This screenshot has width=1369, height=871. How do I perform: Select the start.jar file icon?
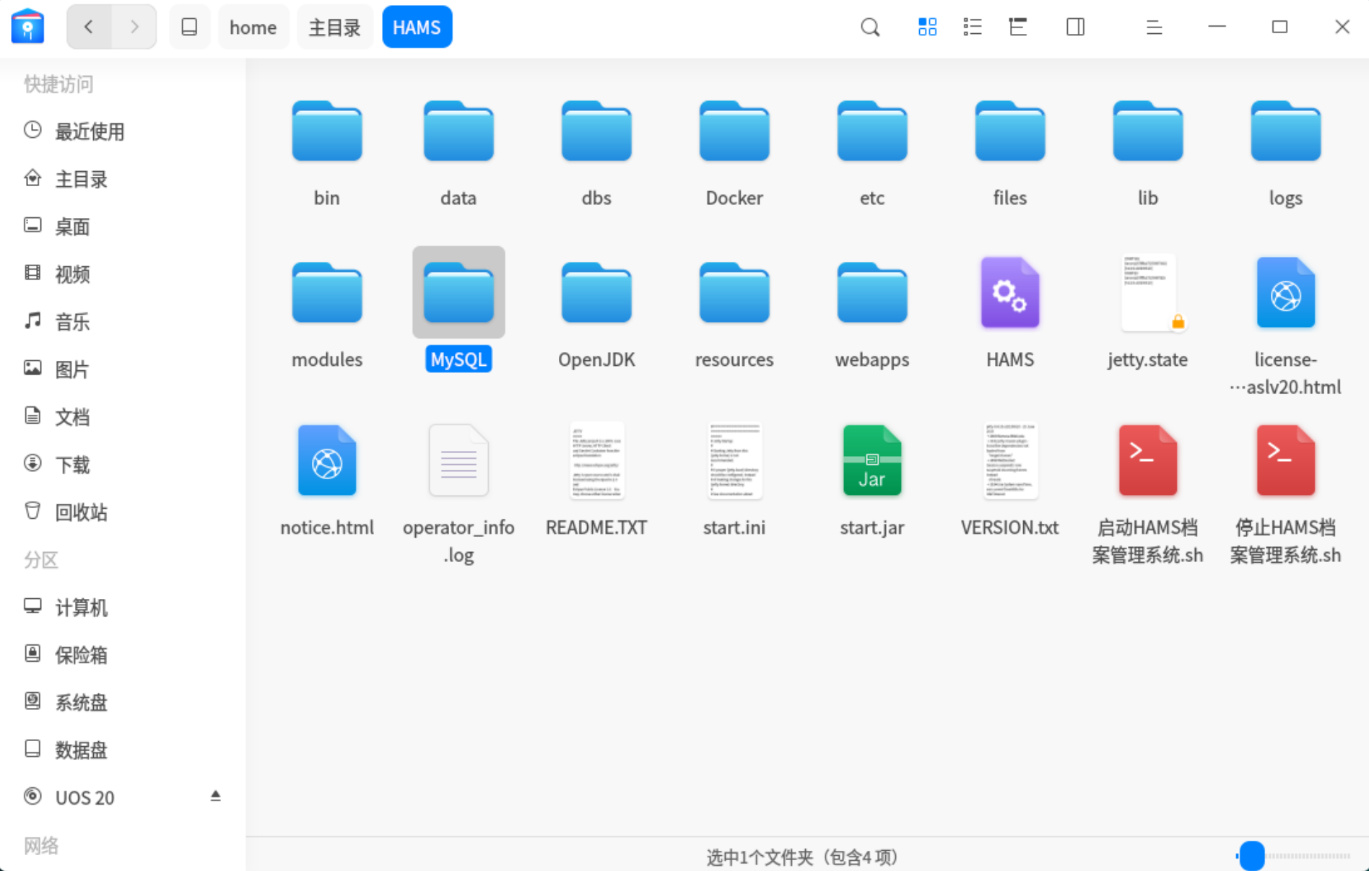click(872, 462)
